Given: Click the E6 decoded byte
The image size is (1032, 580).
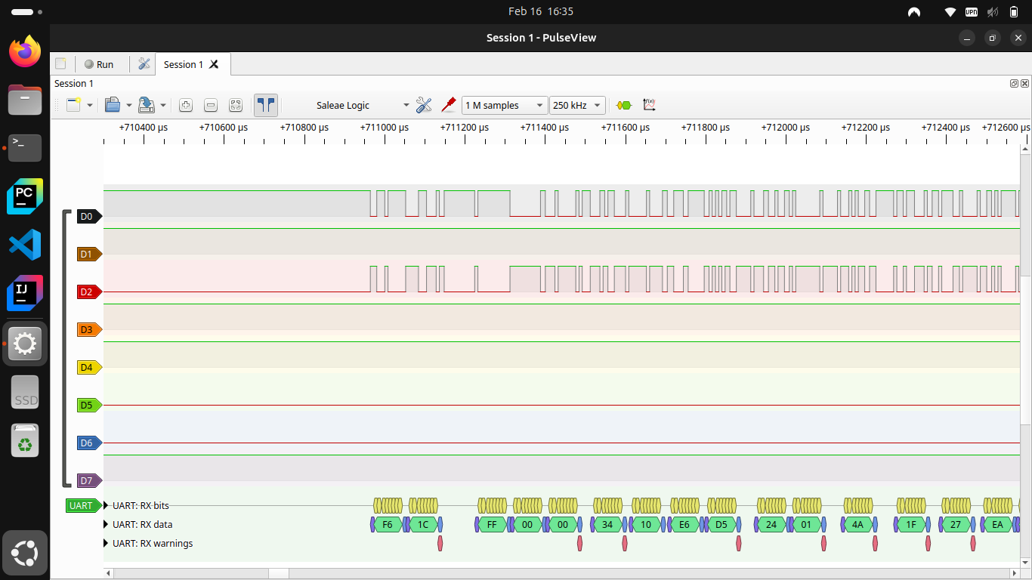Looking at the screenshot, I should (x=684, y=524).
